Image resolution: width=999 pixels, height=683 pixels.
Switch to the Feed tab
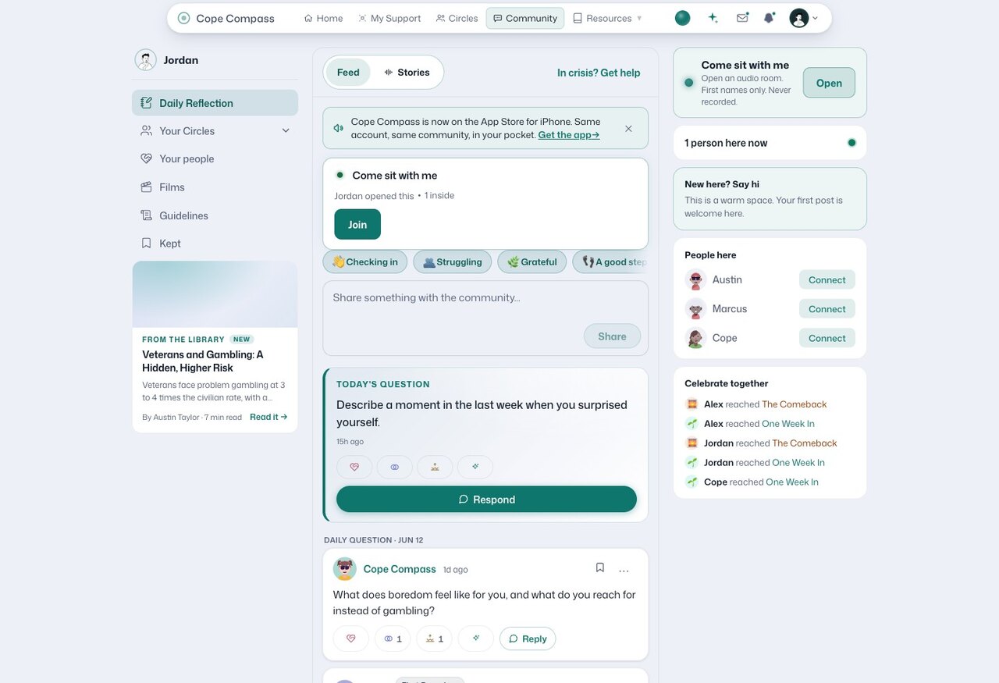pyautogui.click(x=348, y=73)
